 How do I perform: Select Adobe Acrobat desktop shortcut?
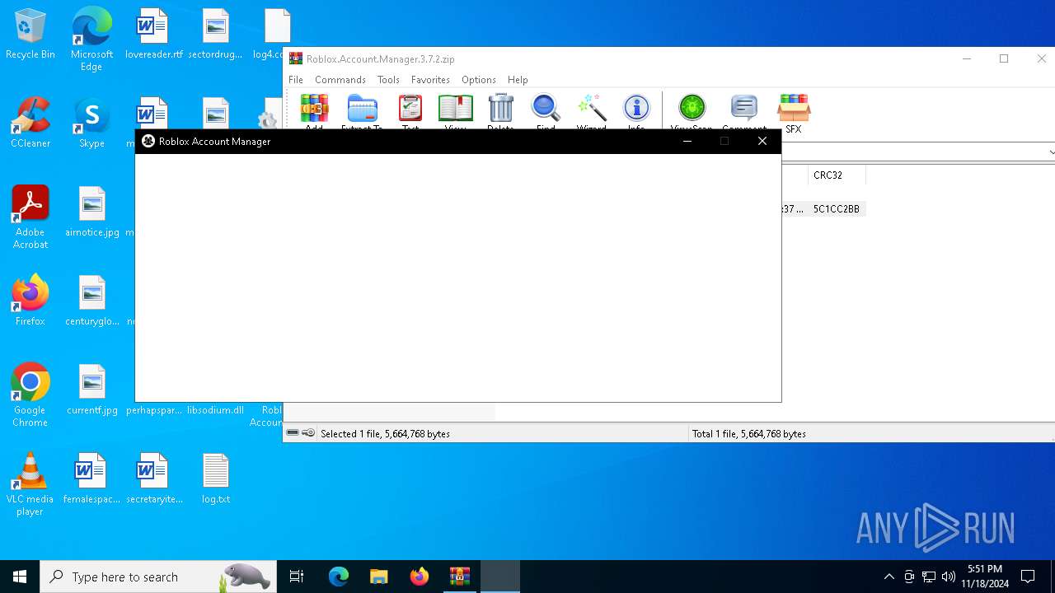(30, 217)
